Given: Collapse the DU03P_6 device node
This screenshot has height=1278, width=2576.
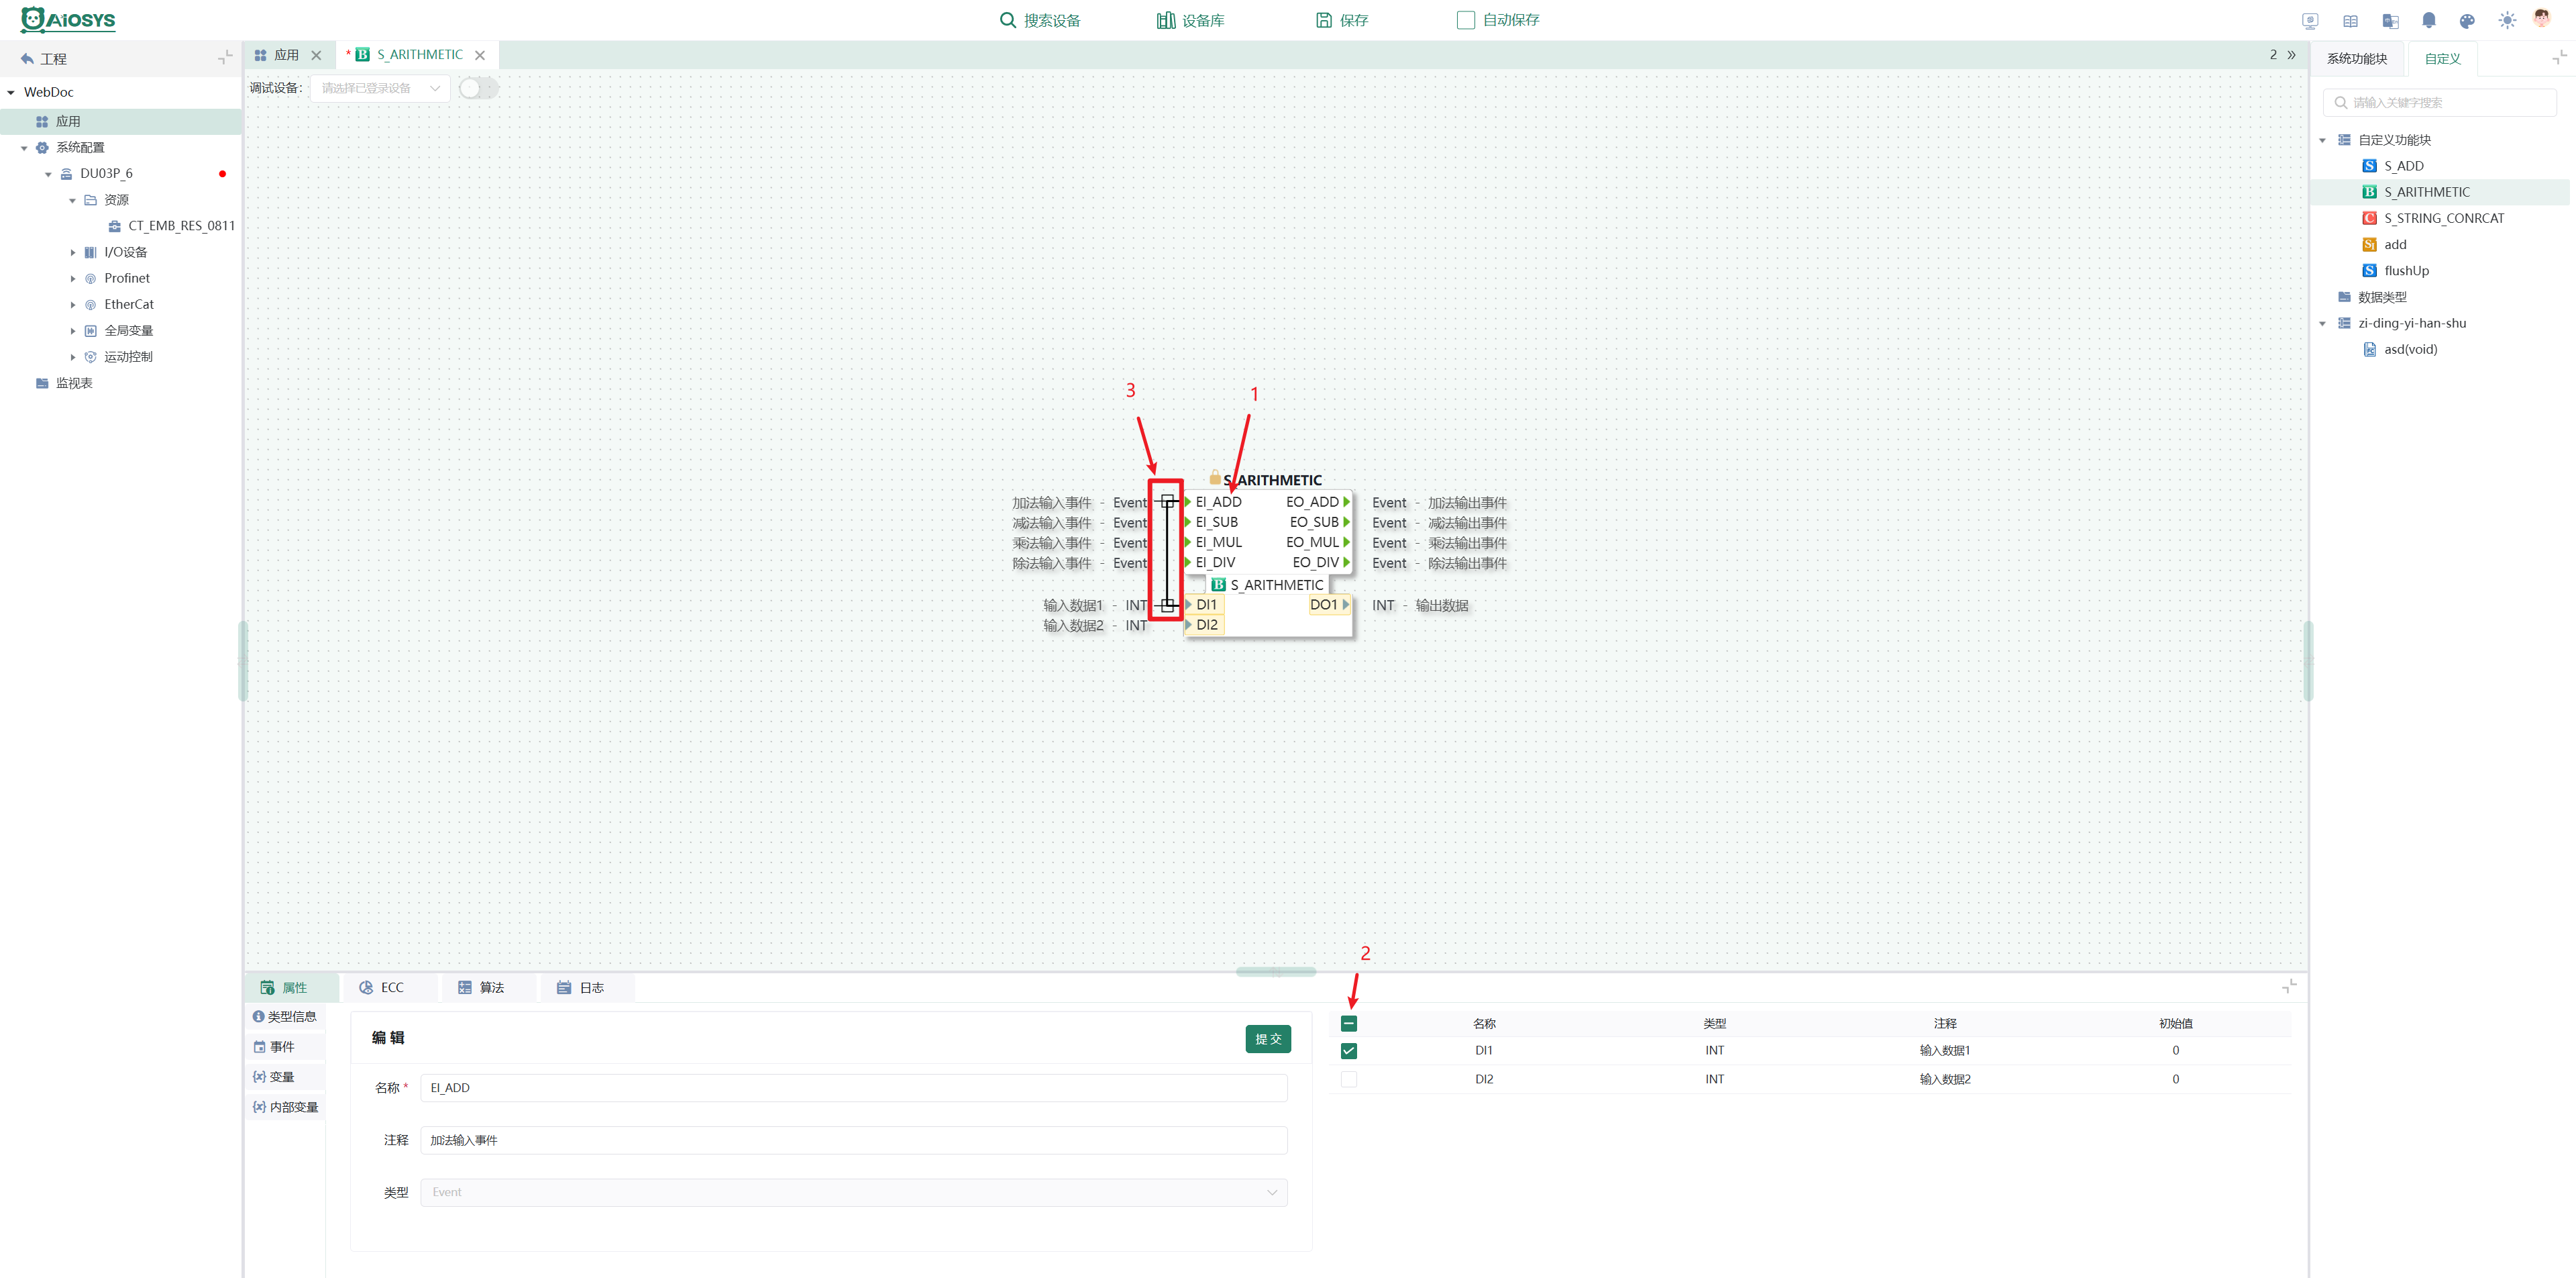Looking at the screenshot, I should [x=48, y=174].
